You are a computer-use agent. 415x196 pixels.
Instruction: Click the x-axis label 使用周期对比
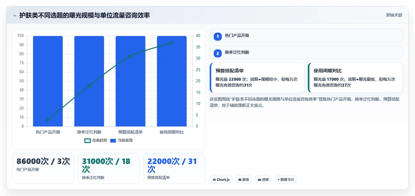pos(172,132)
